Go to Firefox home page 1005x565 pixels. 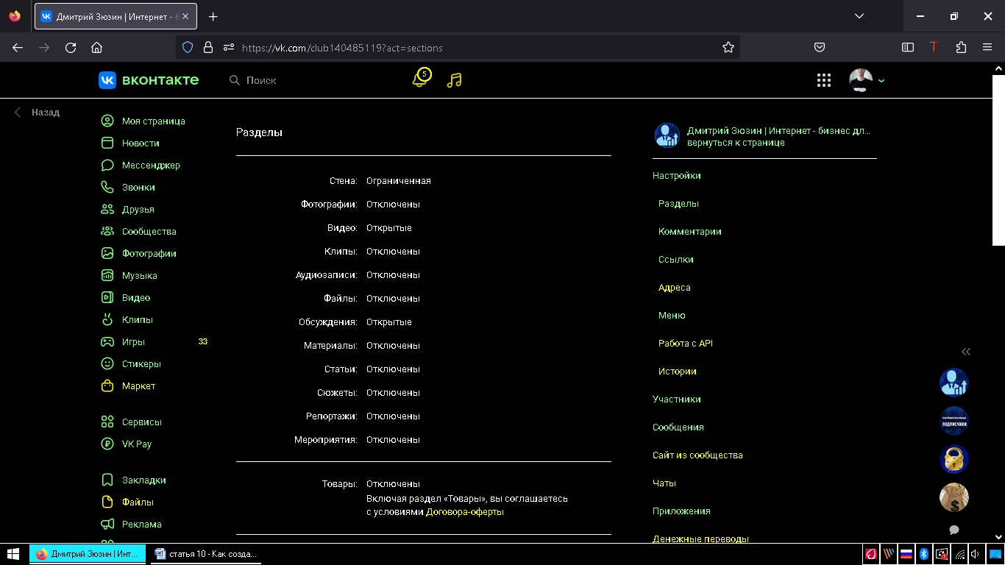[96, 47]
